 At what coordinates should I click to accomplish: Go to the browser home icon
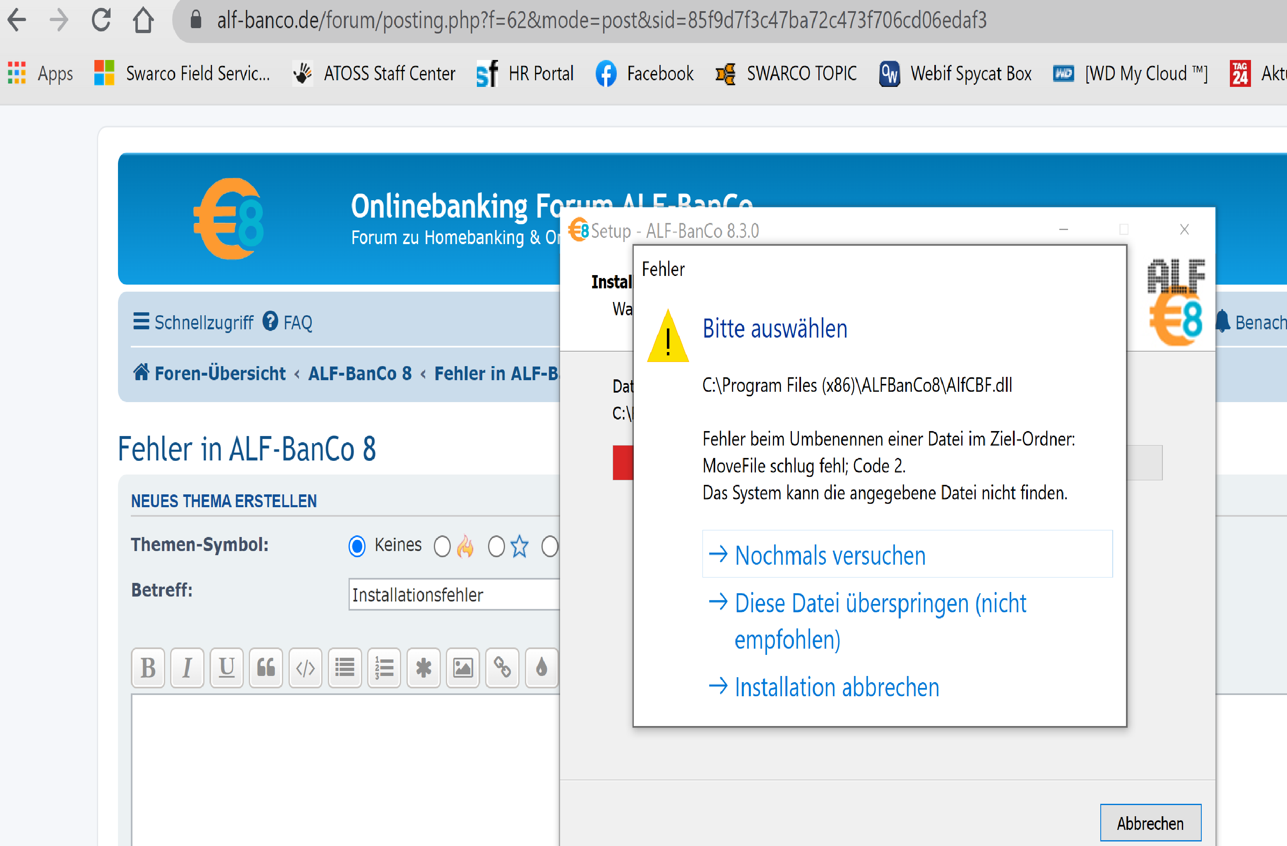143,21
